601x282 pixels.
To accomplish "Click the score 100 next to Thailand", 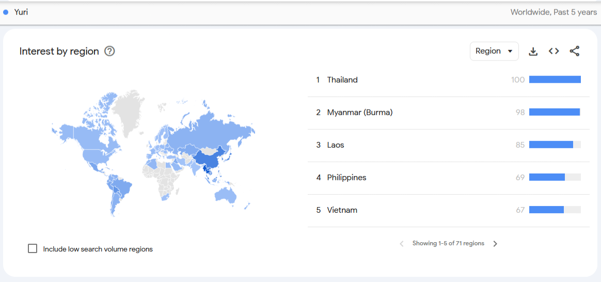I will pyautogui.click(x=518, y=80).
